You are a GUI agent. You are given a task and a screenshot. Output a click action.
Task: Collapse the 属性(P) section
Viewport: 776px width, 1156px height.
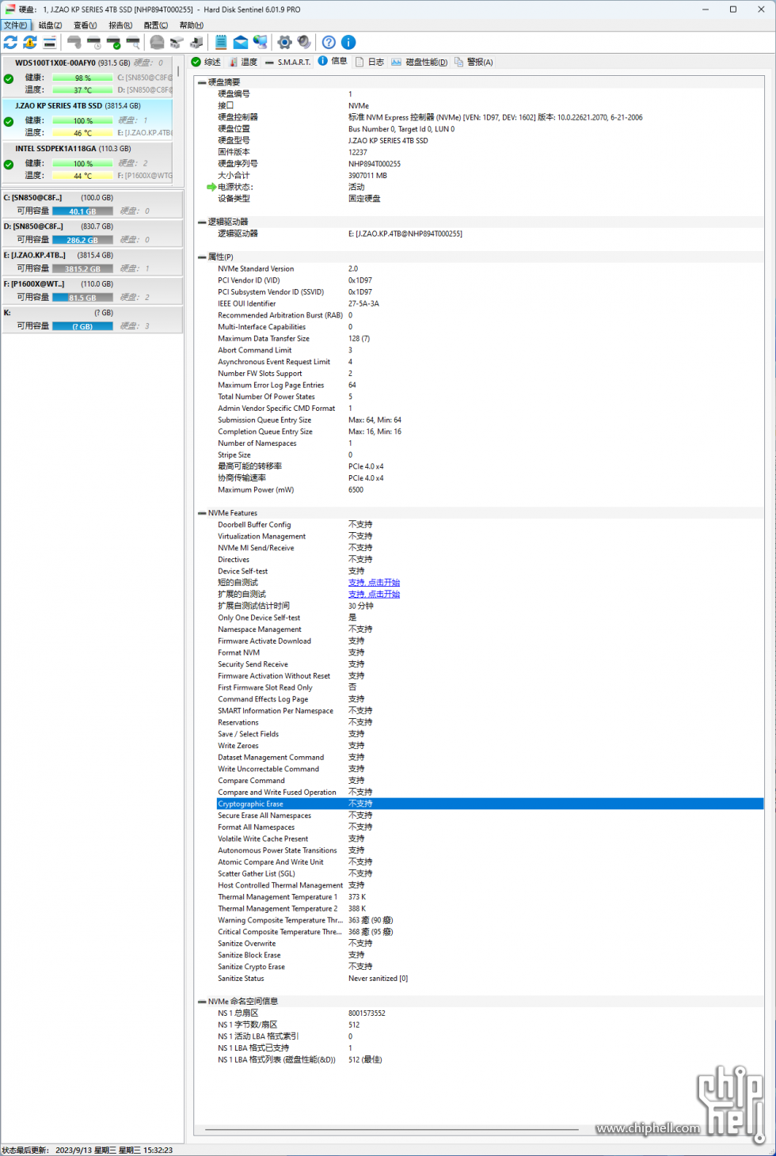tap(202, 257)
